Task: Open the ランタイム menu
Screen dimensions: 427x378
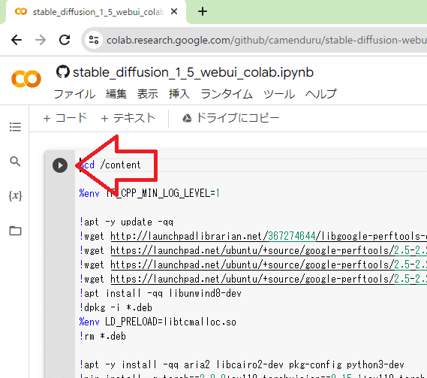Action: (227, 94)
